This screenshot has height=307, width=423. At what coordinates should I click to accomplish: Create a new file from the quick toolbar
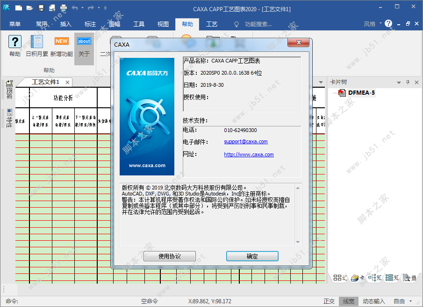click(19, 8)
